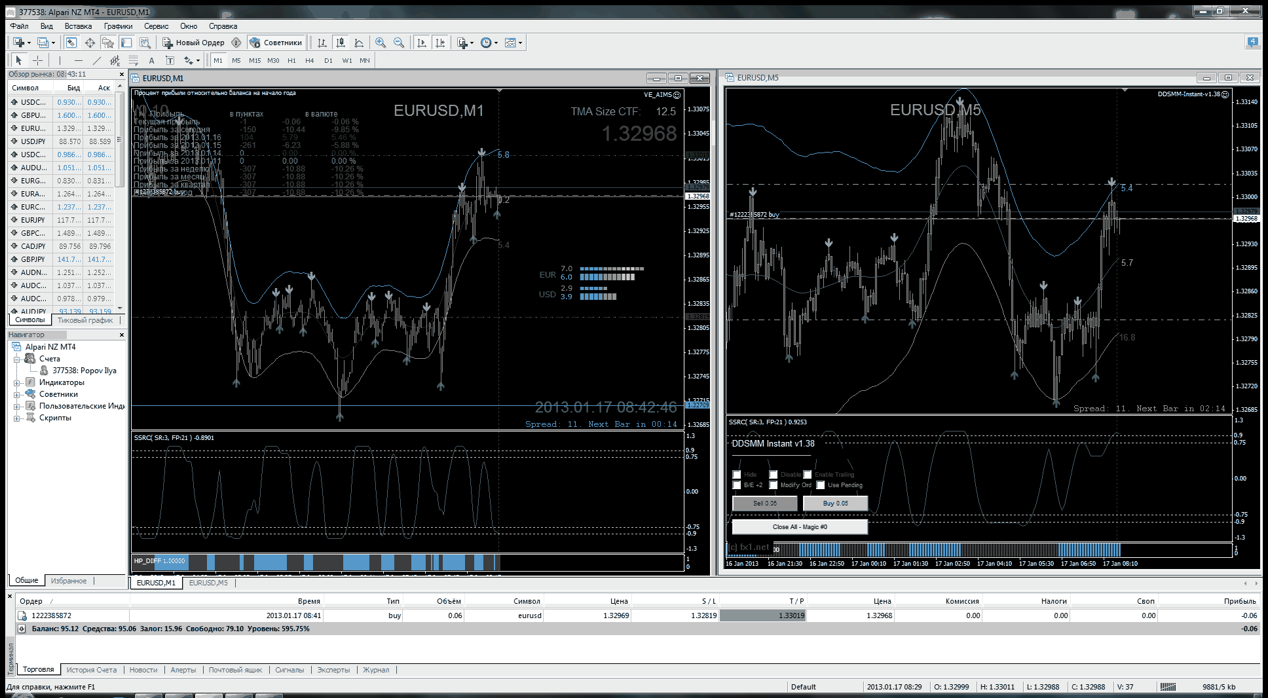Toggle the Terminal window icon
This screenshot has width=1268, height=698.
tap(126, 43)
